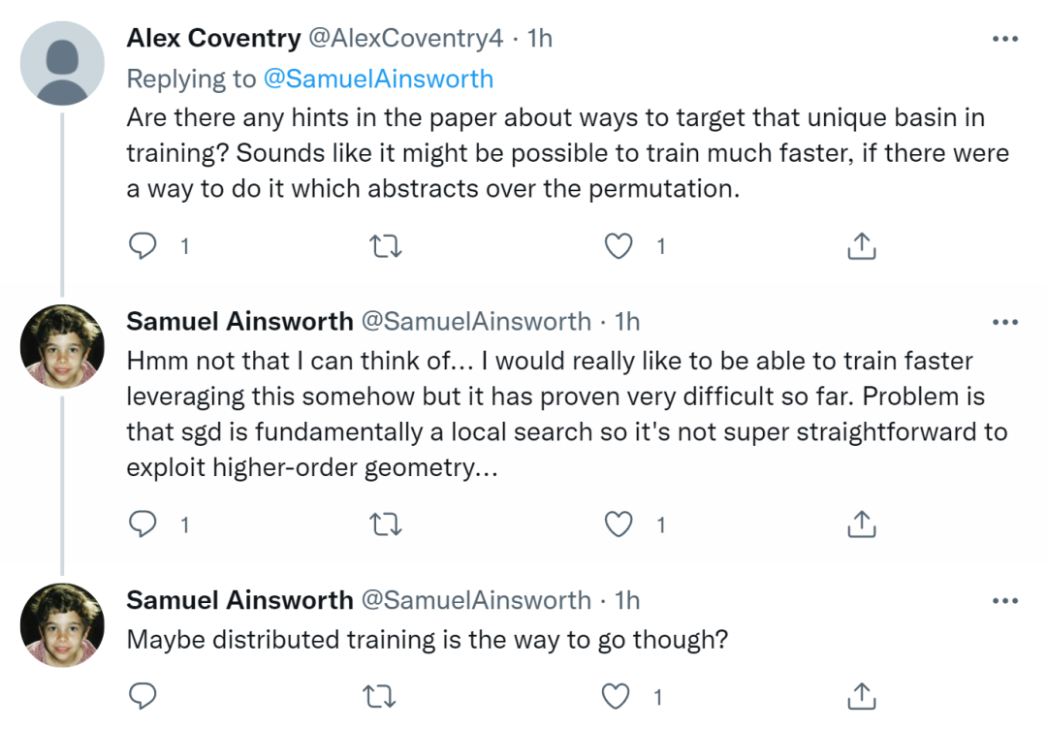Reply to Alex Coventry's tweet
The image size is (1047, 730).
pos(143,246)
